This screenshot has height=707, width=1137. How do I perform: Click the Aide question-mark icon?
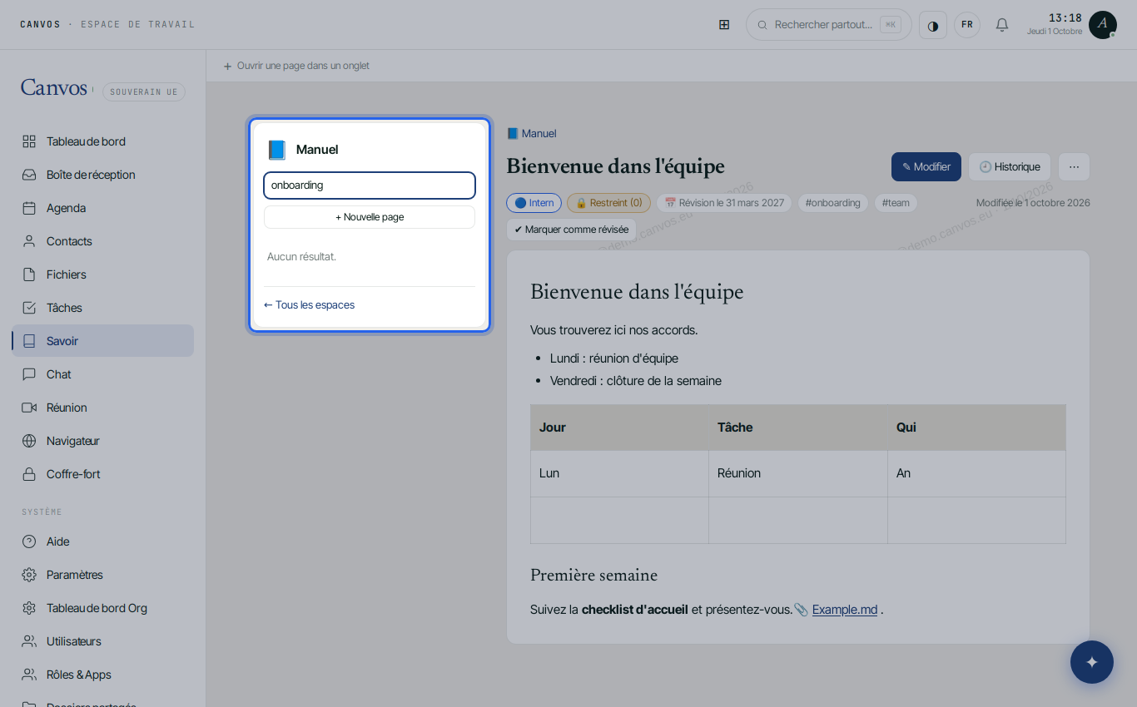pos(29,541)
